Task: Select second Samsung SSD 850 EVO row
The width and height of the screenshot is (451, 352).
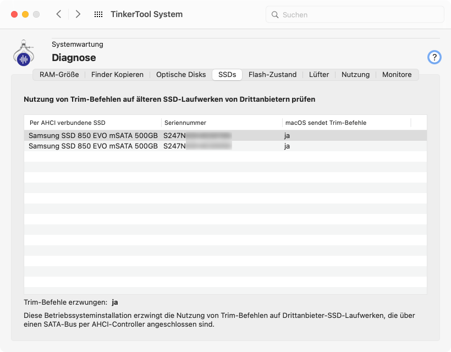Action: [226, 146]
